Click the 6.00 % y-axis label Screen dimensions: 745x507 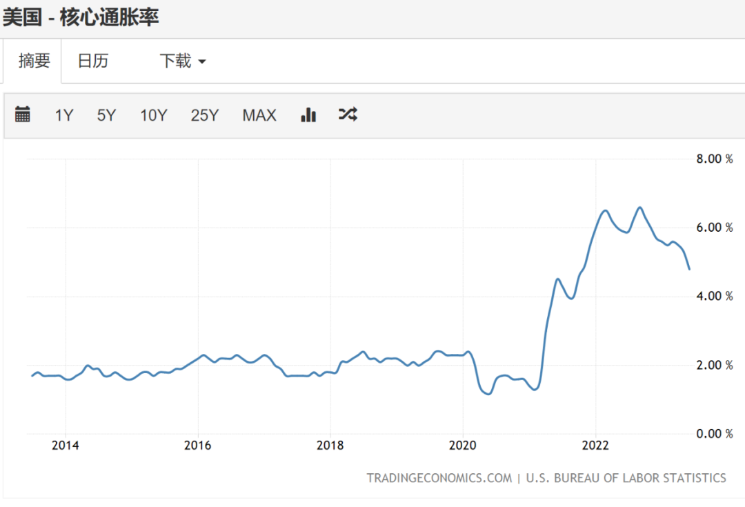[x=715, y=228]
